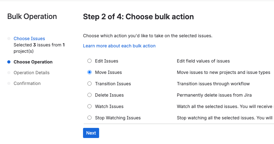Click the grey dot beside Operation Details

(x=9, y=73)
